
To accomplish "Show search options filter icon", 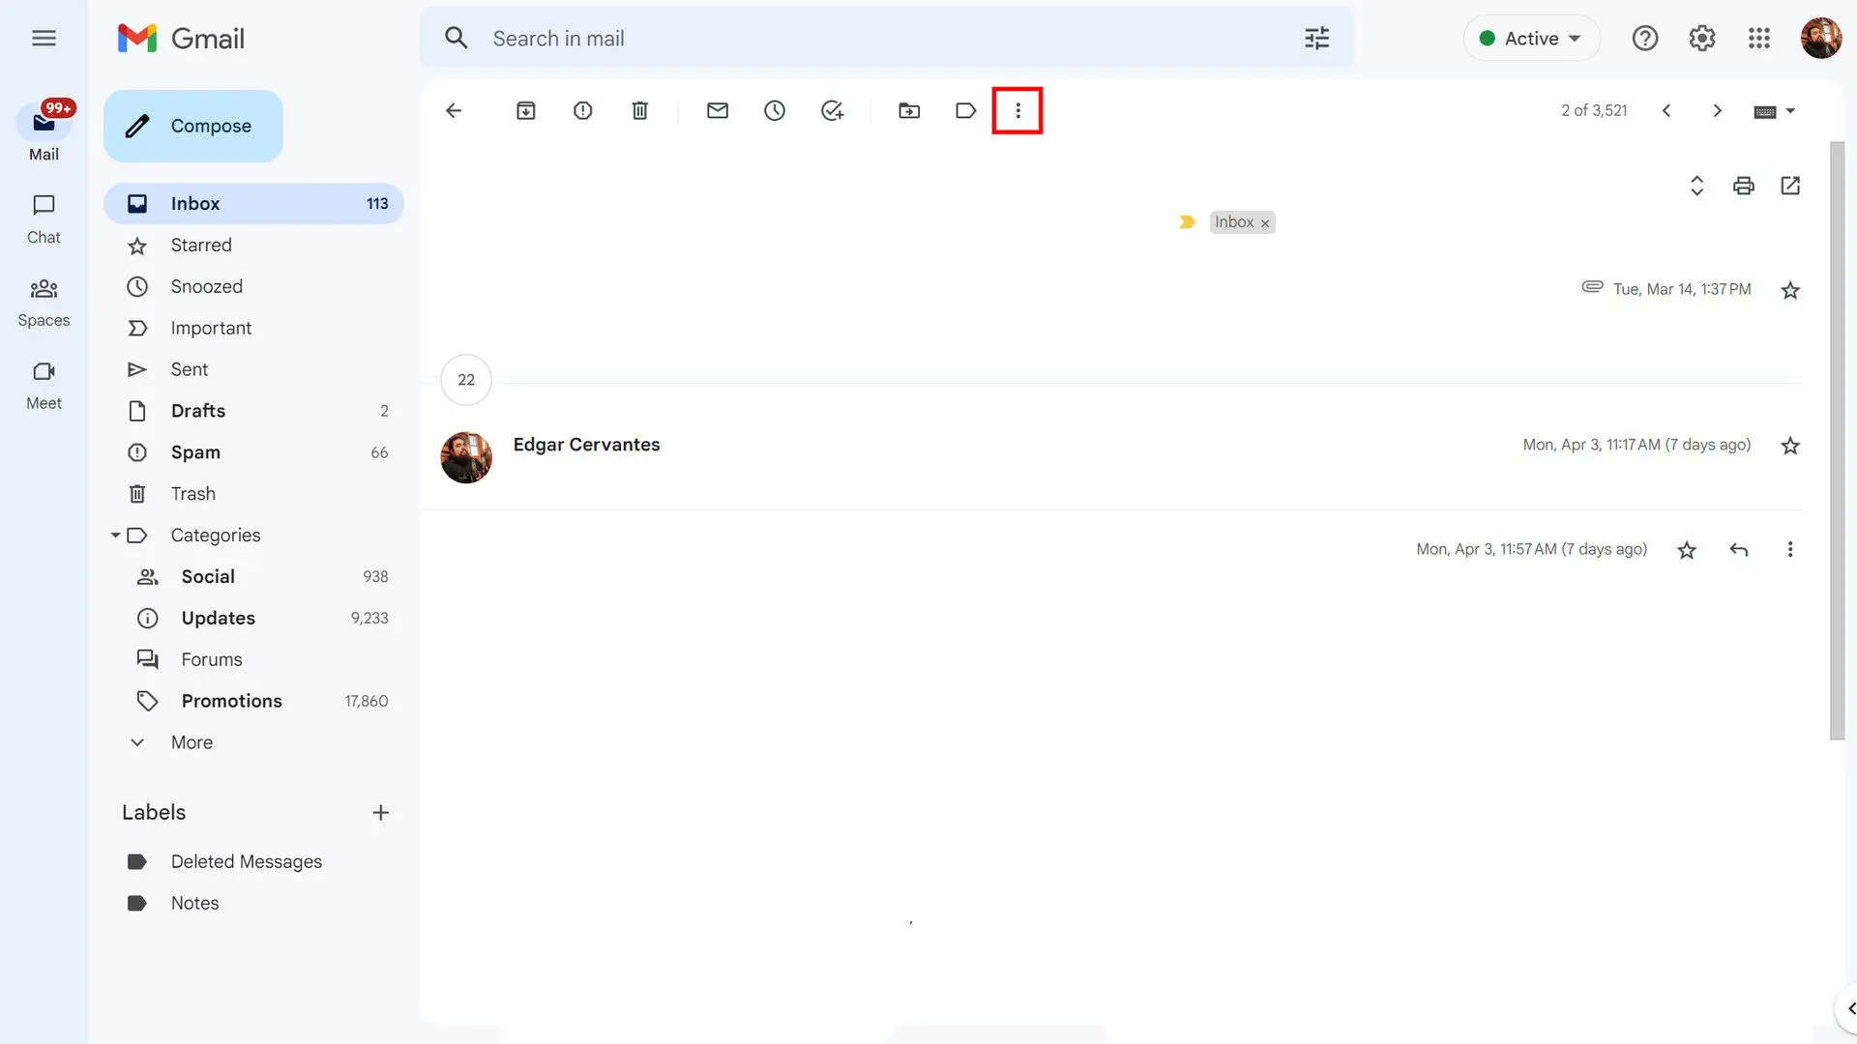I will (x=1317, y=39).
